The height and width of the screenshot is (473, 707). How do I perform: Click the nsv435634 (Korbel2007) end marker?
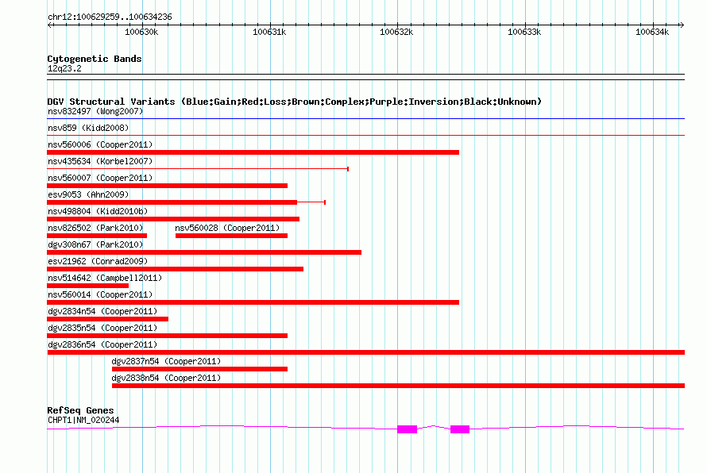pyautogui.click(x=348, y=169)
